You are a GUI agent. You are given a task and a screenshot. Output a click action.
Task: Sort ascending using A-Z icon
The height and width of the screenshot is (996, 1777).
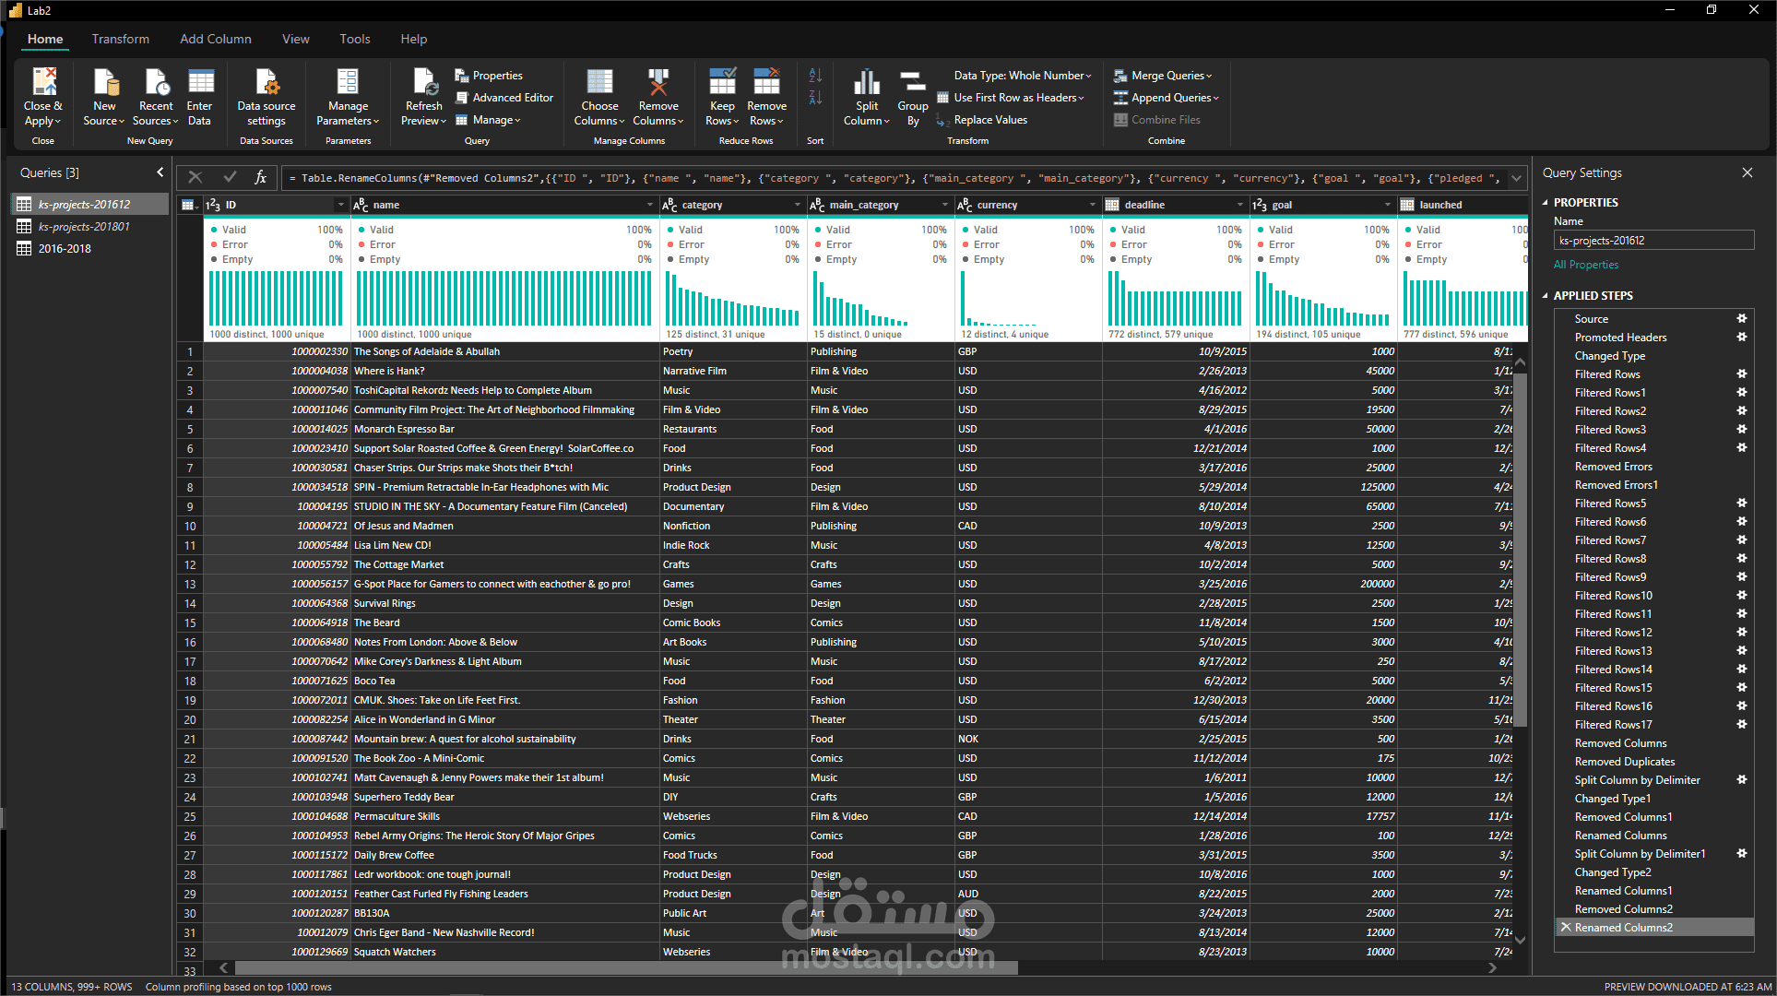click(815, 76)
